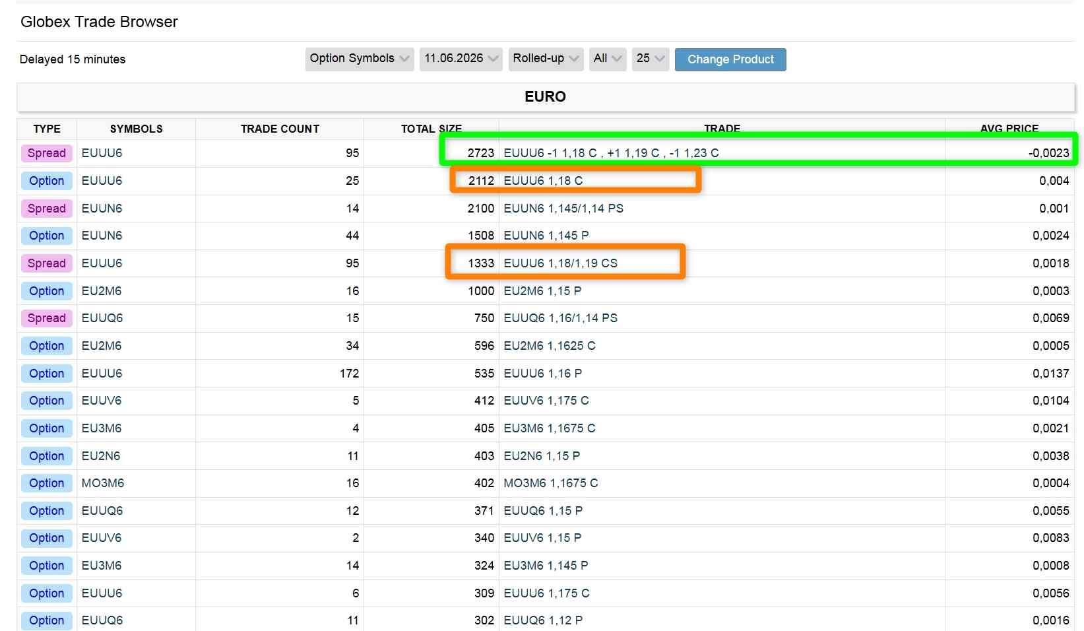Click the total size value 750
This screenshot has height=631, width=1084.
click(484, 318)
